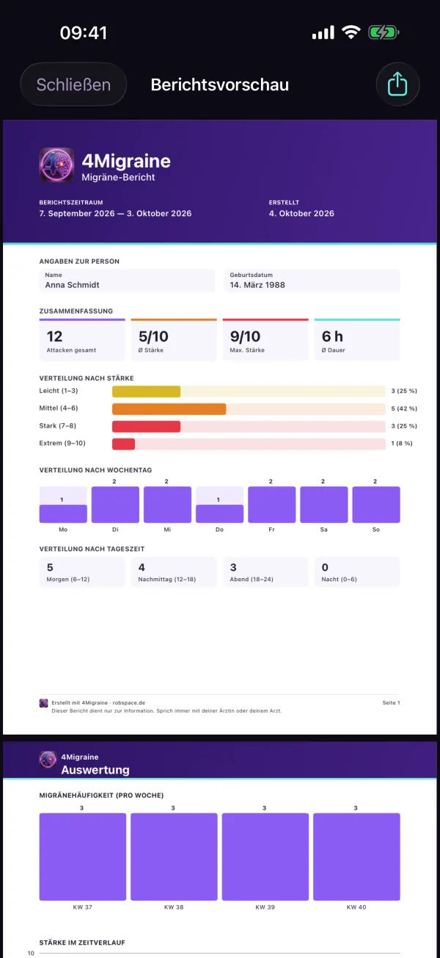The width and height of the screenshot is (440, 958).
Task: Click the 'ANGABEN ZUR PERSON' section heading
Action: point(79,262)
